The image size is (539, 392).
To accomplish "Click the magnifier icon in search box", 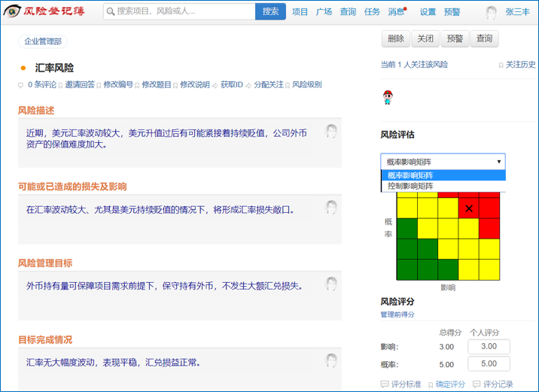I will [111, 12].
